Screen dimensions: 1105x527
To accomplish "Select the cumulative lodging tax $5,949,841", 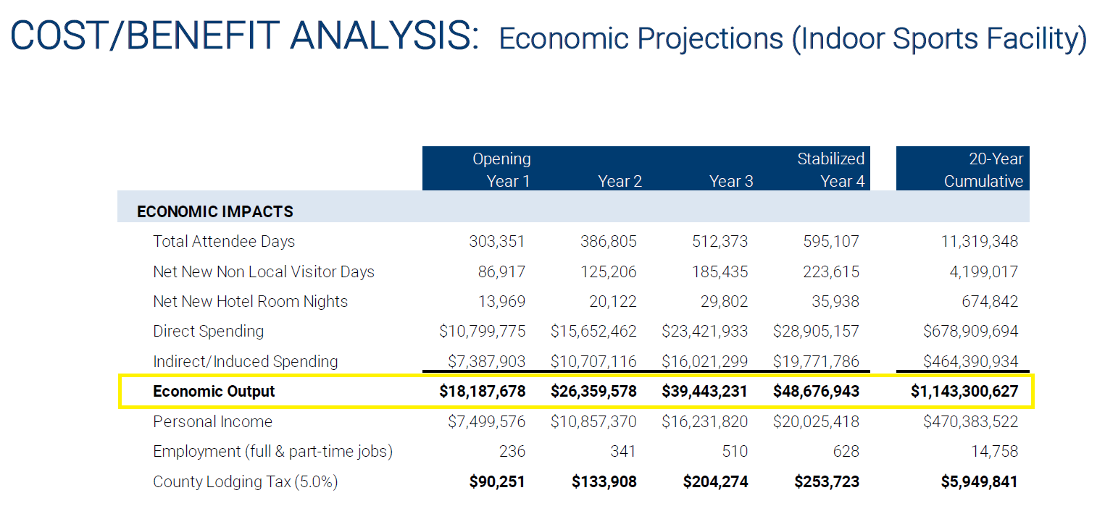I will 979,481.
